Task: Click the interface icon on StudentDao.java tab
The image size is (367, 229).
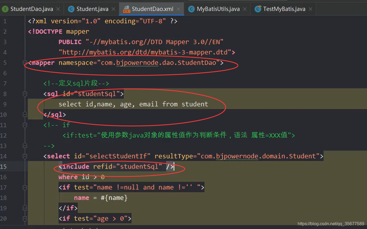Action: [x=5, y=9]
